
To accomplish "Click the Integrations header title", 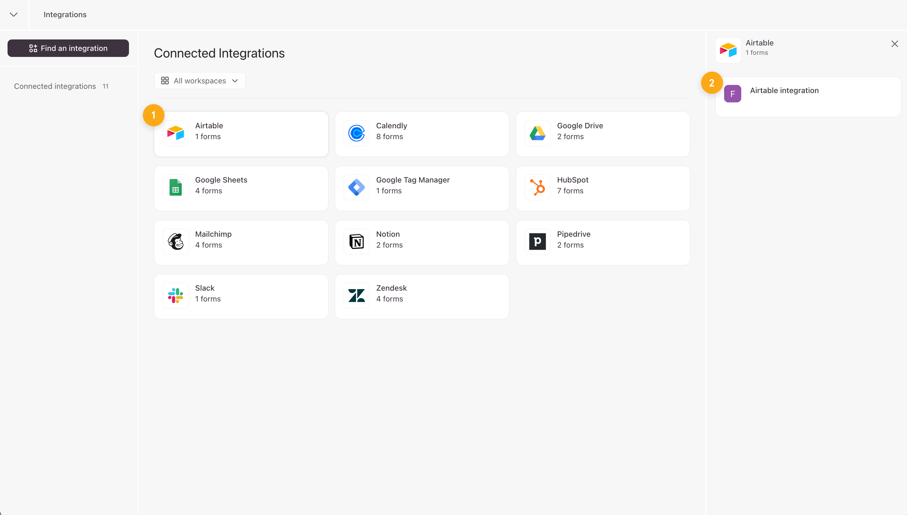I will coord(65,14).
